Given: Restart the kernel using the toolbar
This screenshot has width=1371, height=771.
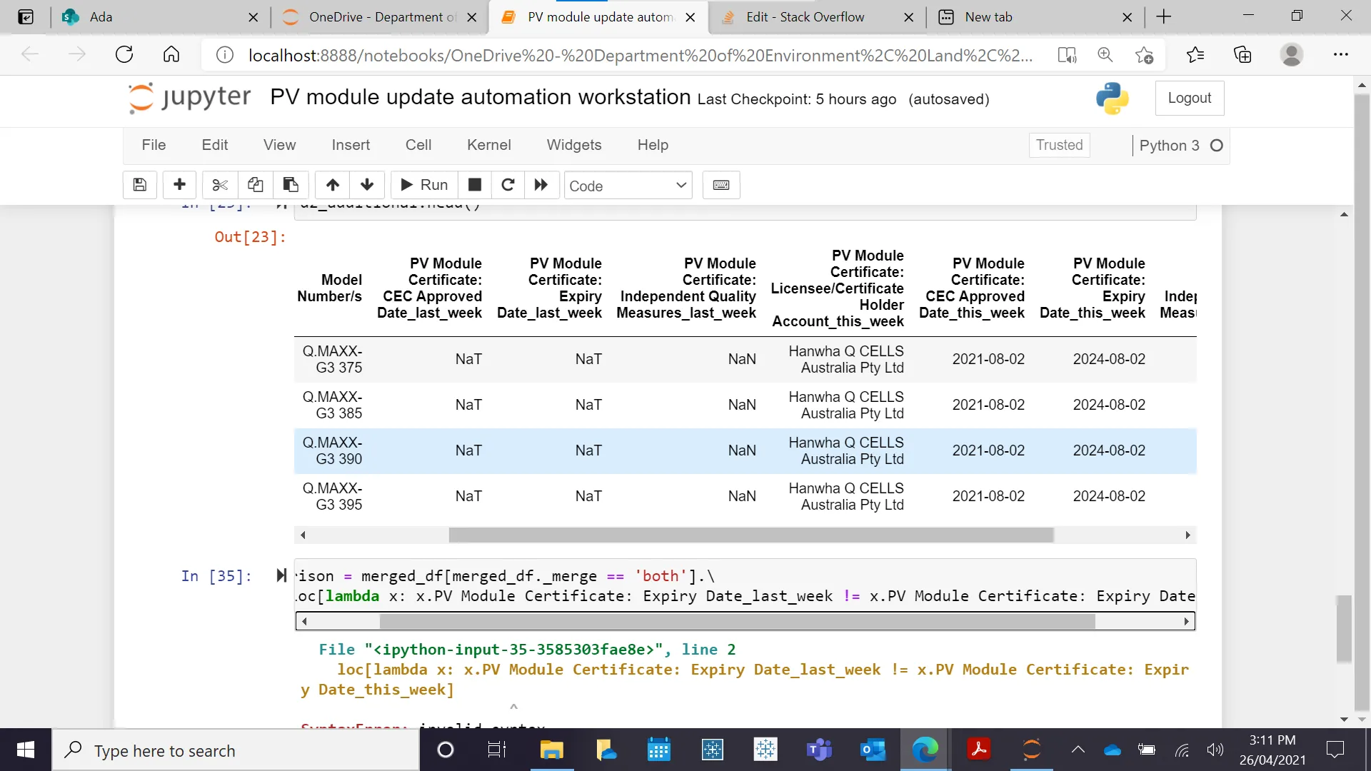Looking at the screenshot, I should pos(508,185).
